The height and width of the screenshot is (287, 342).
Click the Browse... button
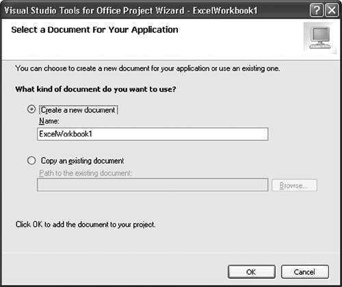coord(294,185)
